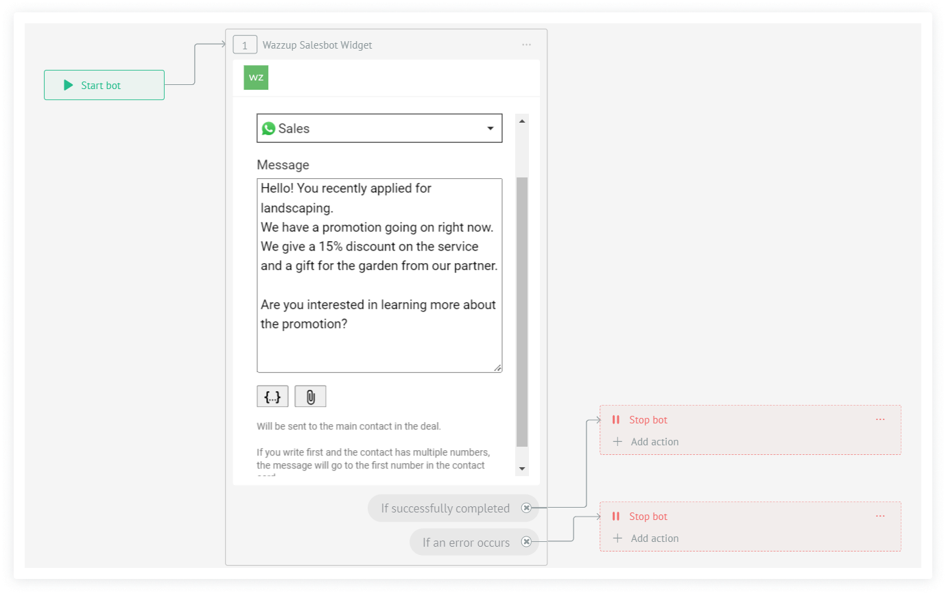Attach a file with the paperclip button

pyautogui.click(x=310, y=397)
